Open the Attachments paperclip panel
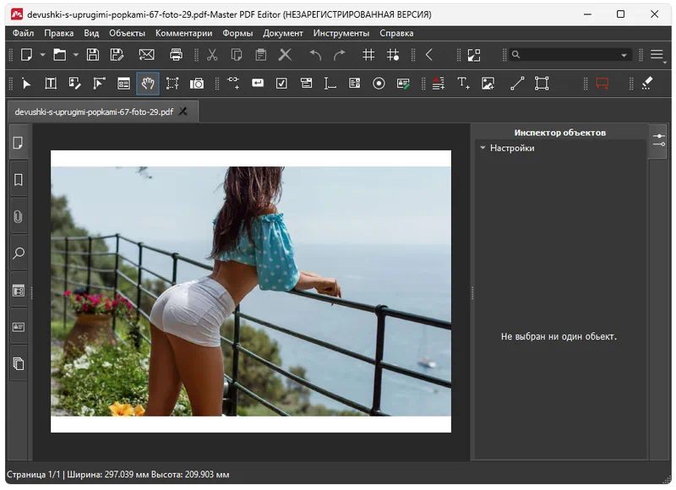The height and width of the screenshot is (490, 676). pyautogui.click(x=18, y=216)
